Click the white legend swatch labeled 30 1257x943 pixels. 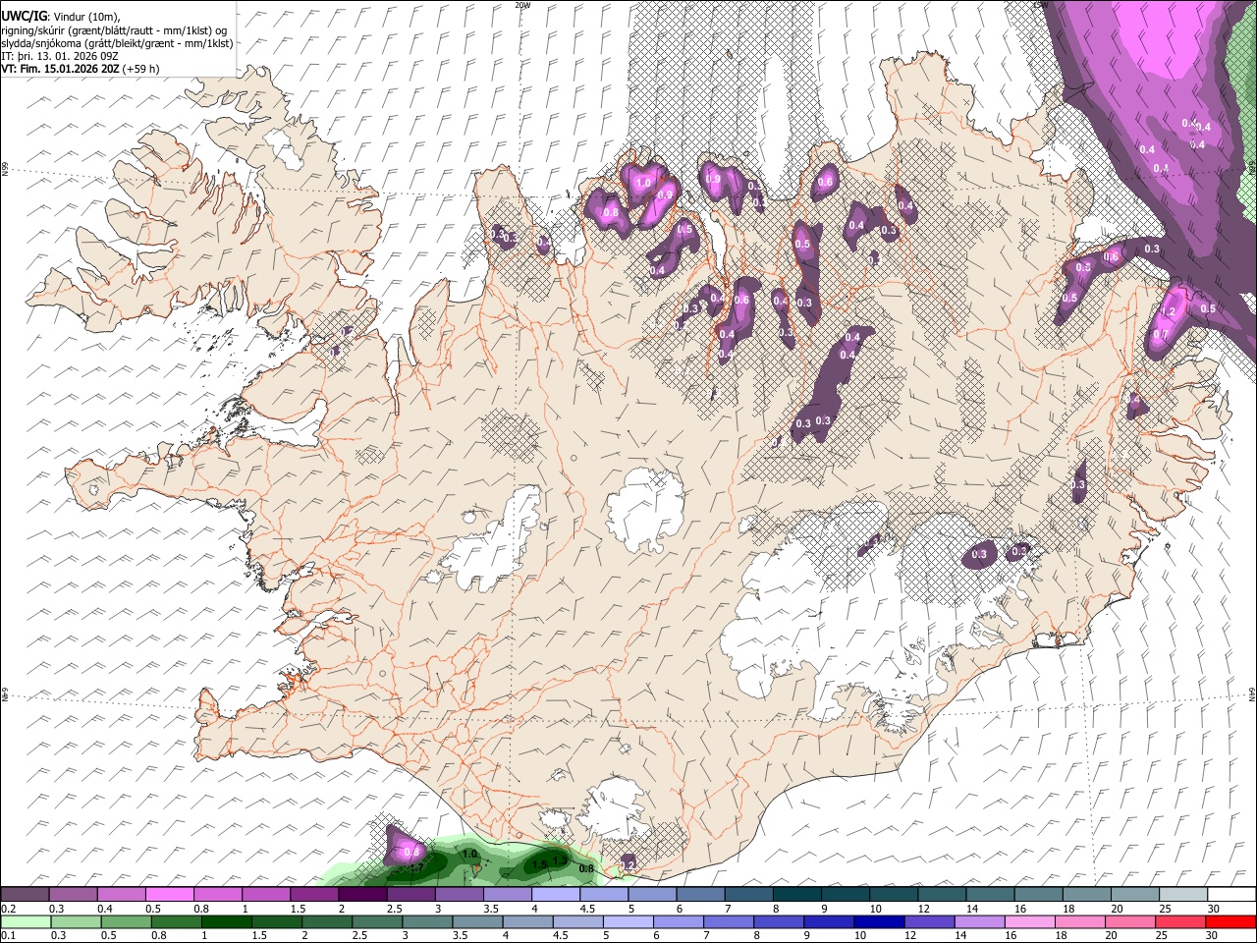1230,894
